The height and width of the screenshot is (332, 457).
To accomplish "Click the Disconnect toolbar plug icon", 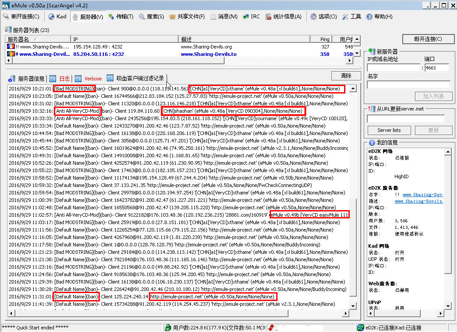I will (6, 17).
